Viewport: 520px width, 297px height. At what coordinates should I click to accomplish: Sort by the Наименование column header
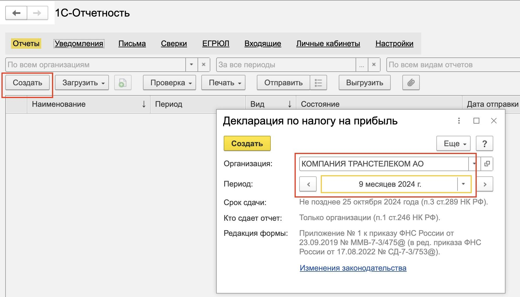pos(89,104)
